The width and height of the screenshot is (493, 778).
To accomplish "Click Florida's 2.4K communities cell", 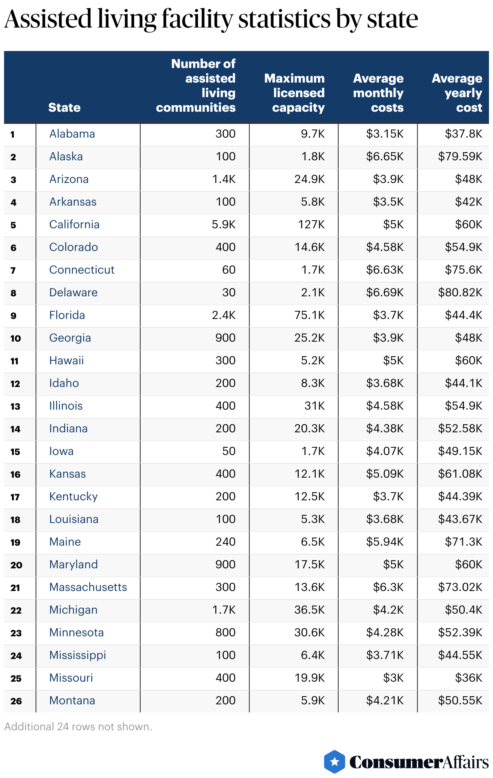I will point(223,315).
